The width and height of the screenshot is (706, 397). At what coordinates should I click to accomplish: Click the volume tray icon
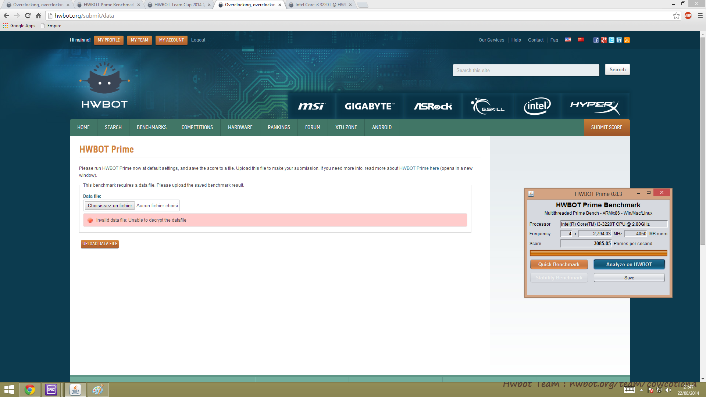coord(668,390)
